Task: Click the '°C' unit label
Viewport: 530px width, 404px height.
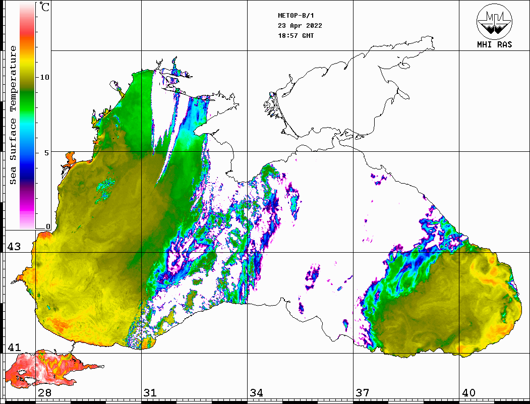Action: (x=44, y=7)
